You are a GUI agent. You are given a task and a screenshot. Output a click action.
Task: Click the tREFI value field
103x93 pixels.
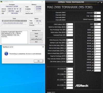point(97,24)
